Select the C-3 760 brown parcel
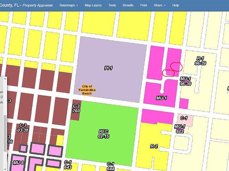 [x=76, y=109]
